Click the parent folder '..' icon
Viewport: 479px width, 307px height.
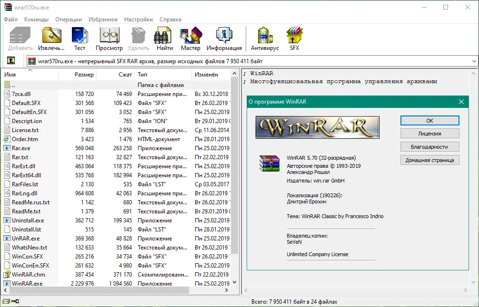tap(7, 85)
